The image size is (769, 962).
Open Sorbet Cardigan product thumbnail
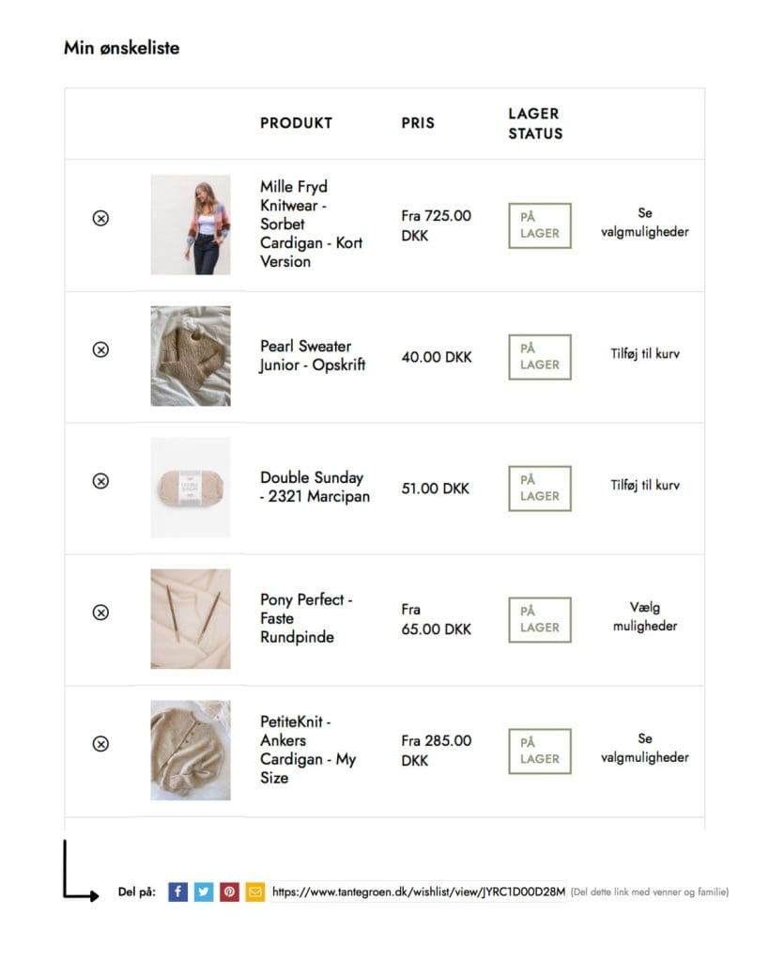tap(190, 225)
